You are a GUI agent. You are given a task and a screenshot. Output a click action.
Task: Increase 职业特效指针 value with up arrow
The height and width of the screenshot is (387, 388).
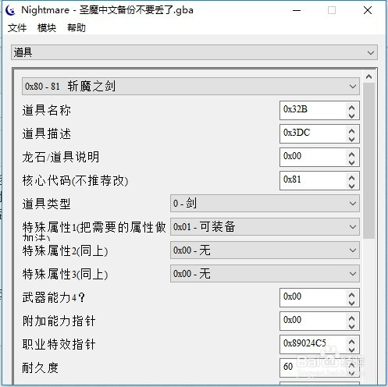(x=351, y=341)
